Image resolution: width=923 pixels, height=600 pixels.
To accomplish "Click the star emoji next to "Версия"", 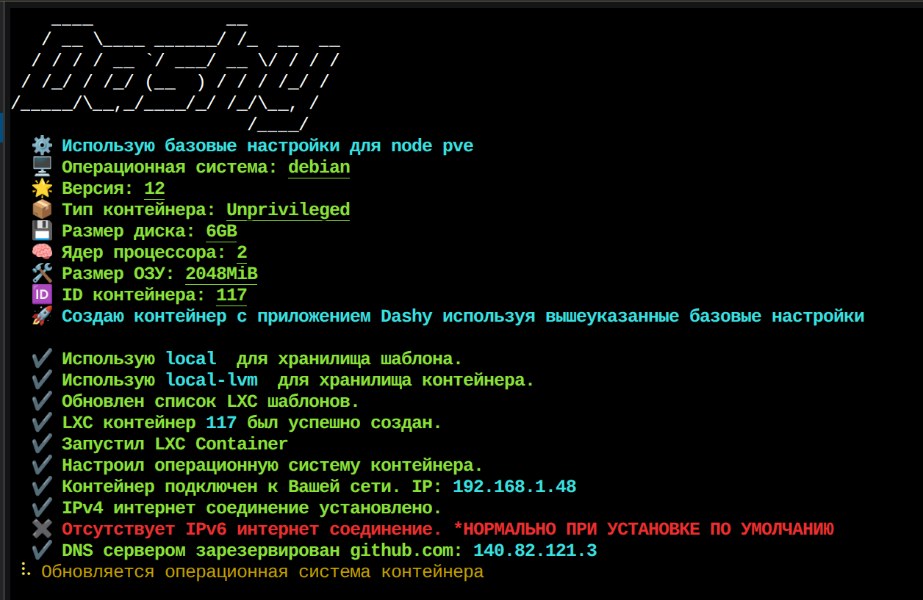I will pyautogui.click(x=42, y=188).
